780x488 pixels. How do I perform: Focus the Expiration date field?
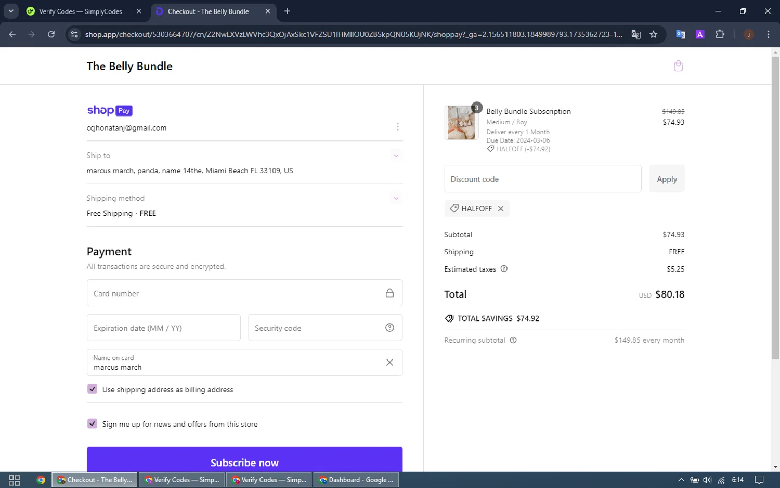click(x=164, y=328)
